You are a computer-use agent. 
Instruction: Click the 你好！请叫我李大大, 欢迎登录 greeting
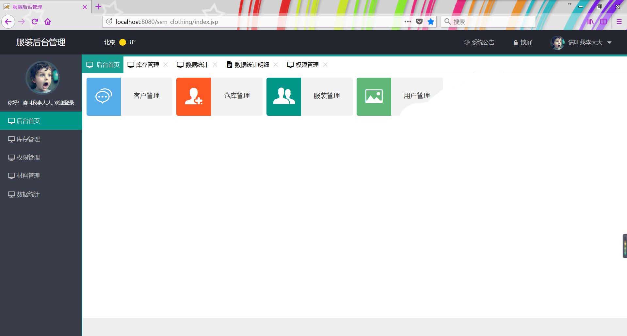pos(41,102)
